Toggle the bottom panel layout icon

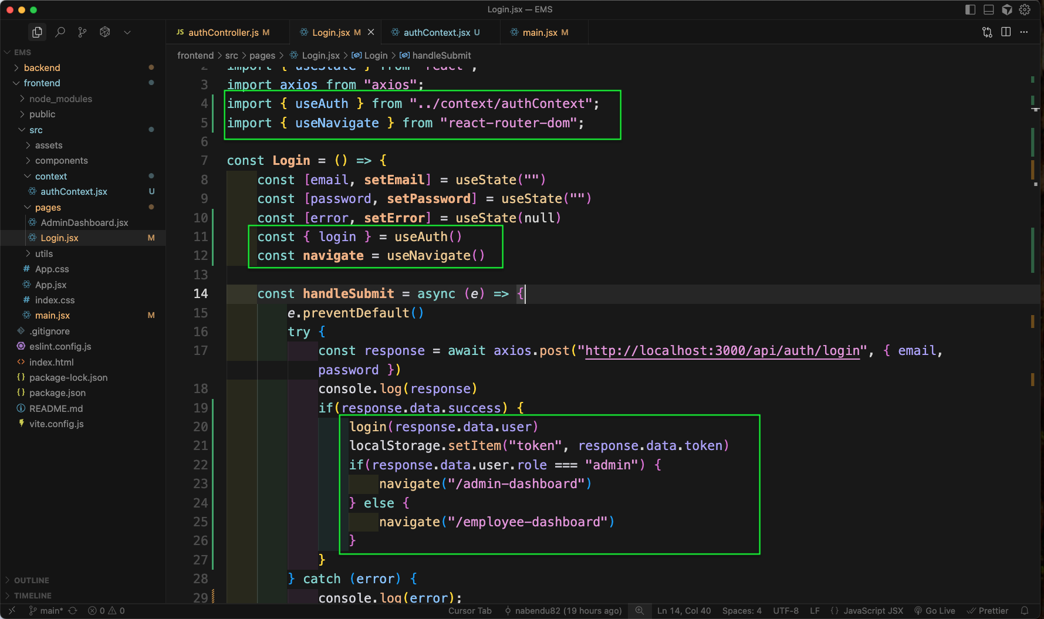(x=988, y=9)
